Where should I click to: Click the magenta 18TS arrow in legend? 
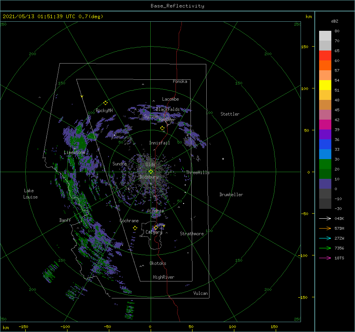pyautogui.click(x=325, y=258)
